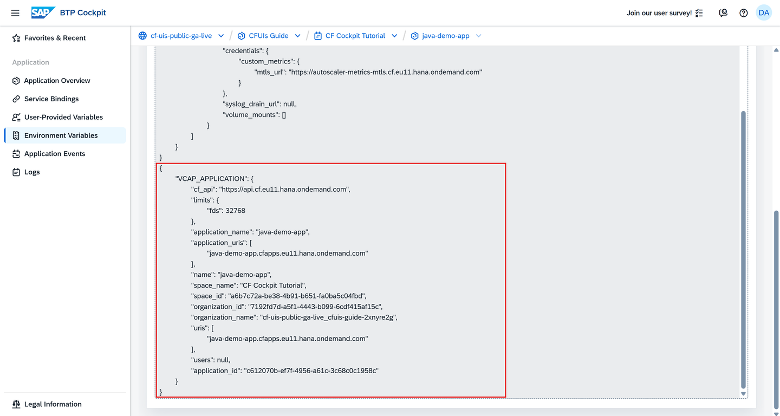This screenshot has height=416, width=780.
Task: Click the "fds": 32768 line
Action: pyautogui.click(x=226, y=211)
